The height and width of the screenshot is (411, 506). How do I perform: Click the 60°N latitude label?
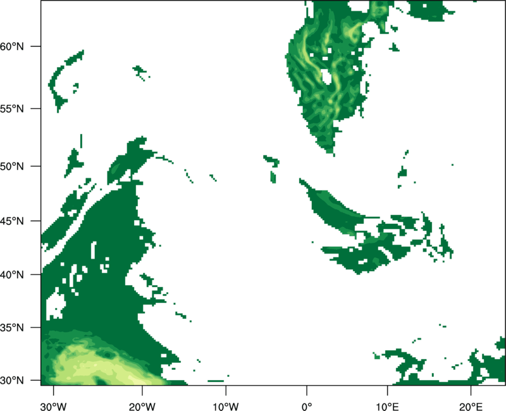click(x=11, y=47)
